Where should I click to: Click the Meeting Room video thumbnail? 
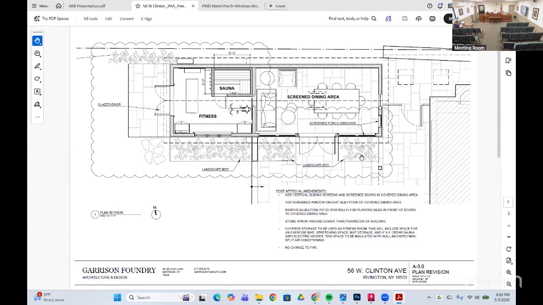498,25
